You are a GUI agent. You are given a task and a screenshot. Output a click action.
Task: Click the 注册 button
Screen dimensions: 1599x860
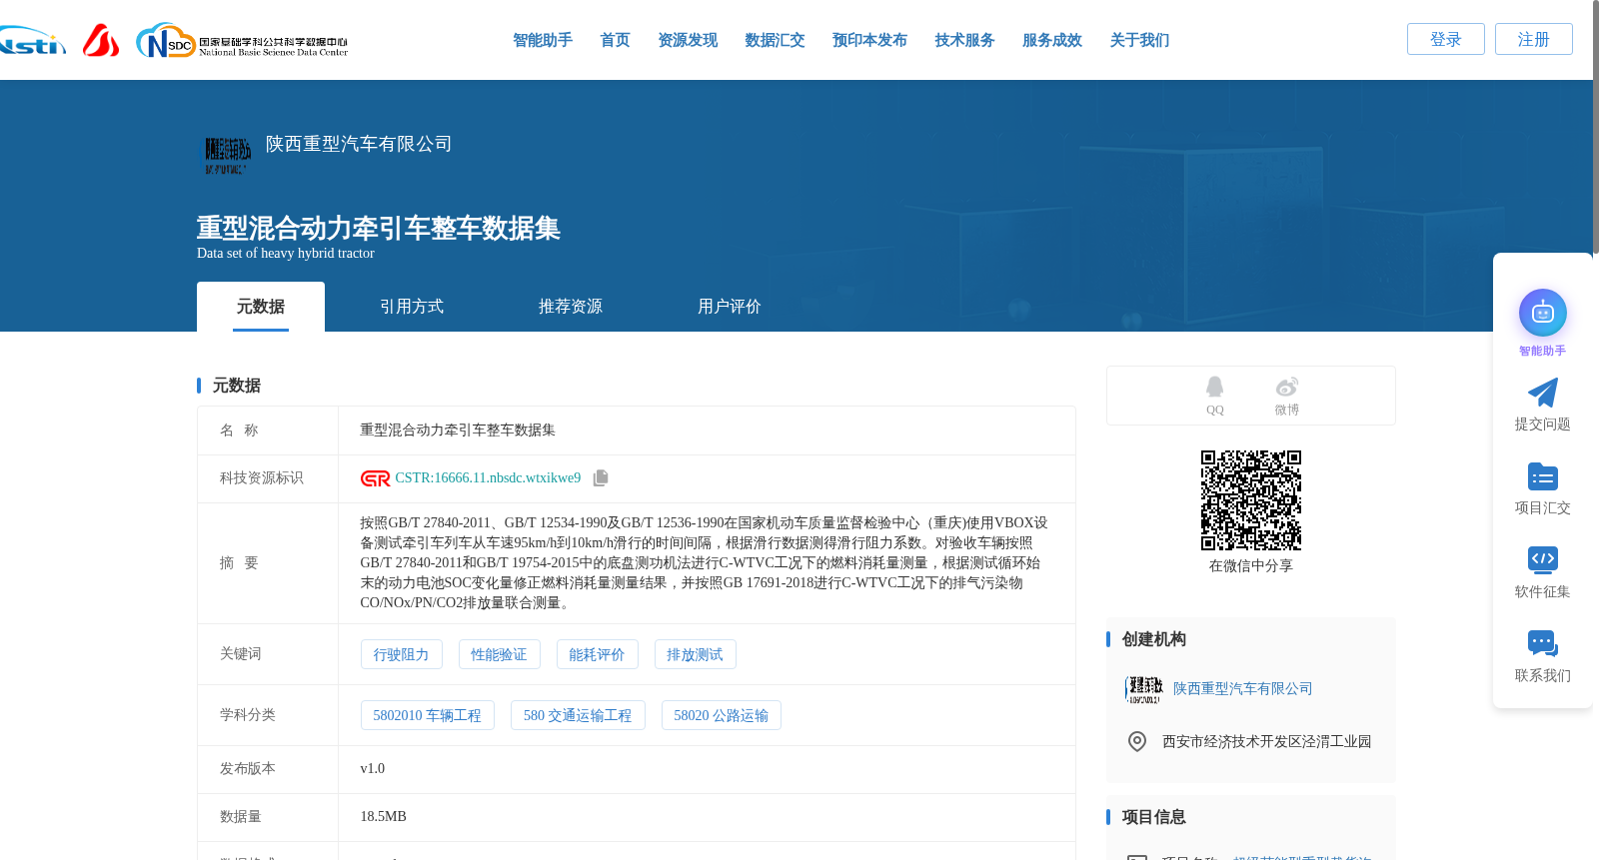tap(1534, 39)
